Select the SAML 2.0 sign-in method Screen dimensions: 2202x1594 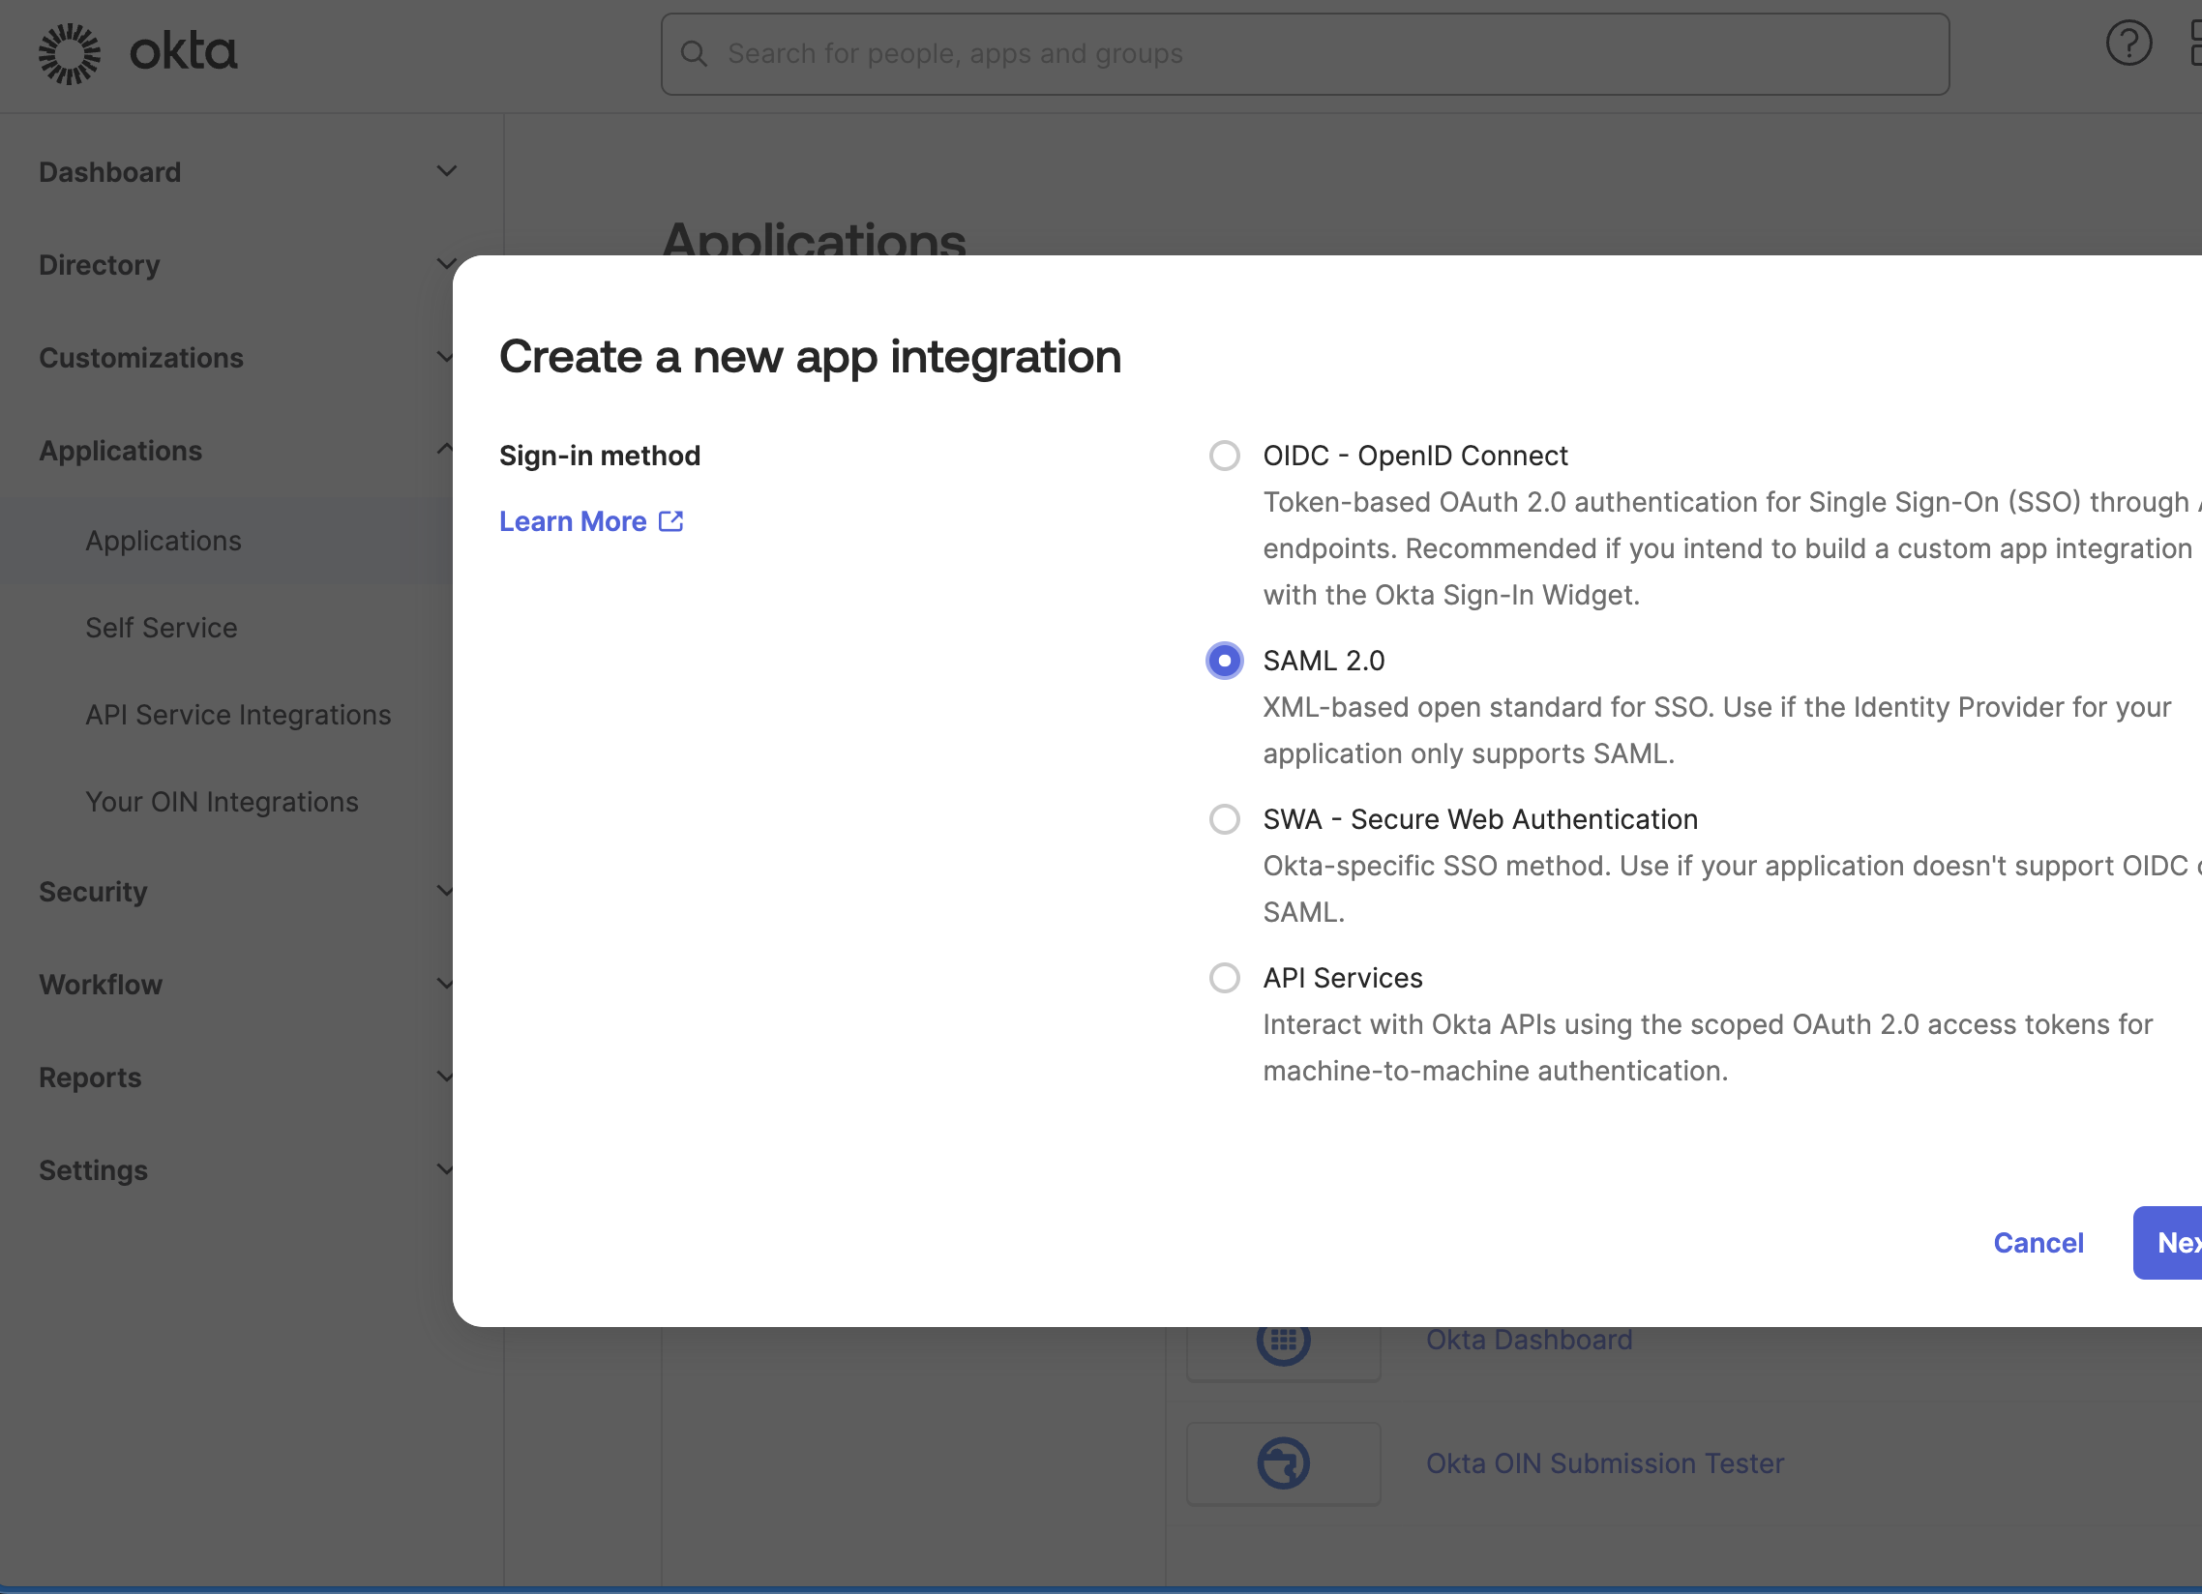(x=1224, y=660)
